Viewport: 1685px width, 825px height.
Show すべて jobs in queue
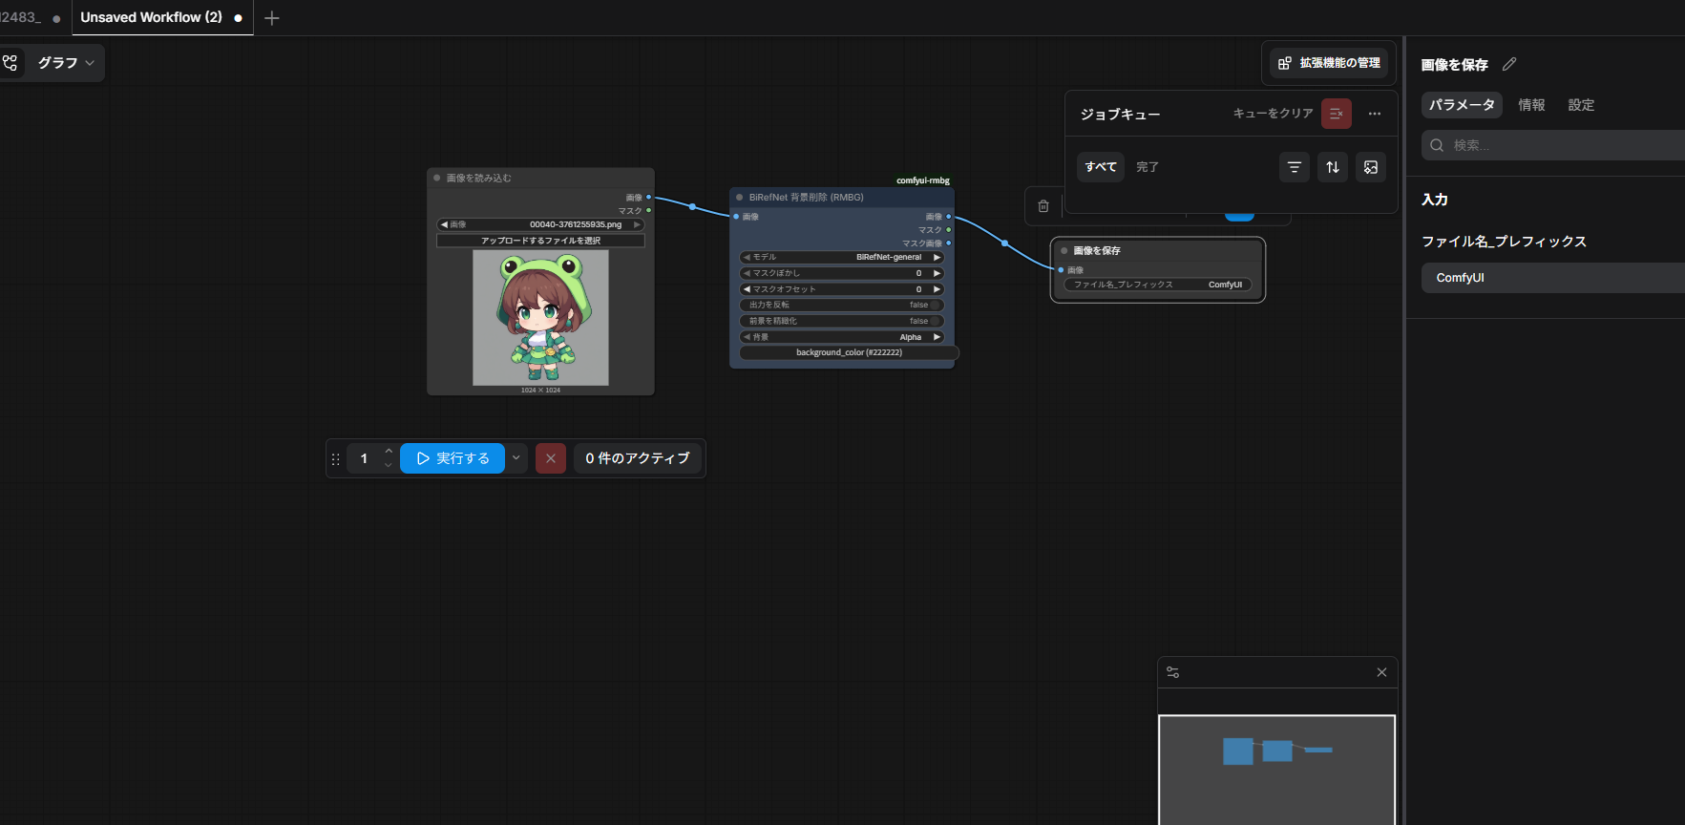point(1101,167)
